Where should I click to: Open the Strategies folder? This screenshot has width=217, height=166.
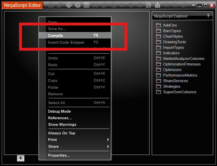pyautogui.click(x=168, y=86)
